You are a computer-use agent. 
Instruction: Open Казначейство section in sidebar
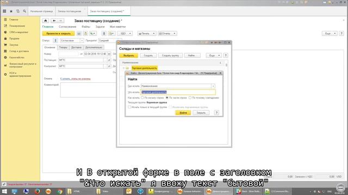pyautogui.click(x=17, y=57)
